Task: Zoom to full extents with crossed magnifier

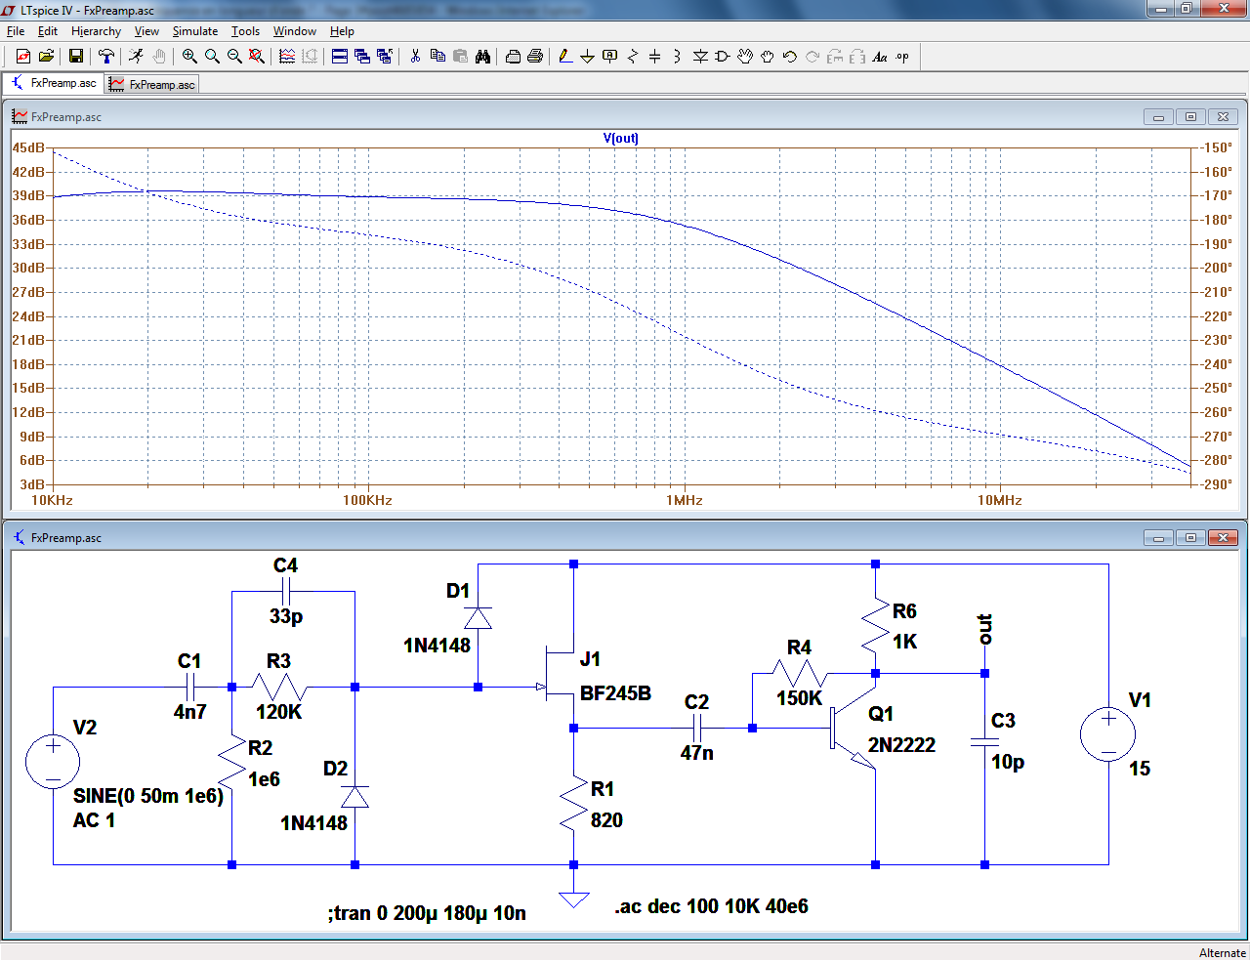Action: point(257,57)
